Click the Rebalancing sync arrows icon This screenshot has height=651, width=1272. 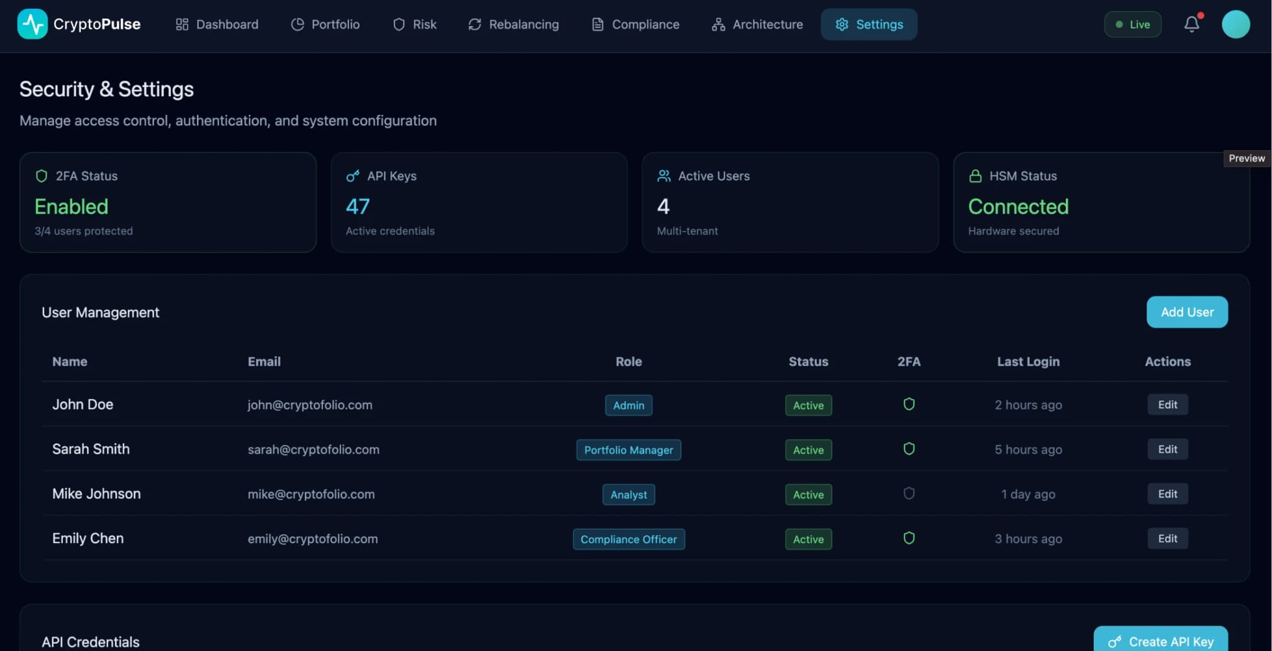(x=474, y=24)
